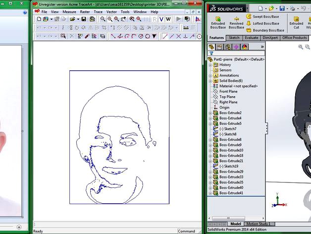Switch to the DimXpert tab
This screenshot has height=234, width=311.
270,38
